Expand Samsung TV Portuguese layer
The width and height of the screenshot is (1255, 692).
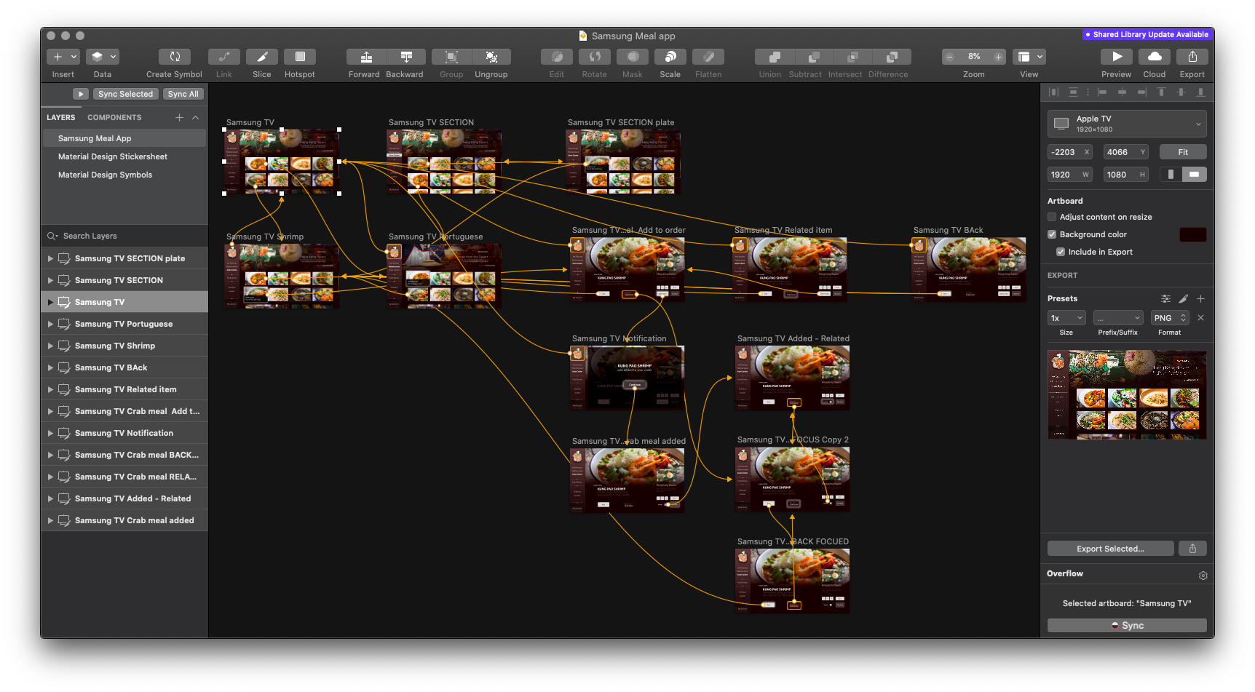(50, 324)
